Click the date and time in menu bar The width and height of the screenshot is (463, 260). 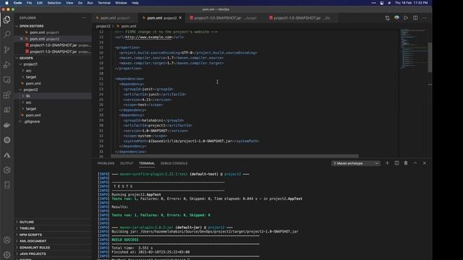tap(412, 3)
